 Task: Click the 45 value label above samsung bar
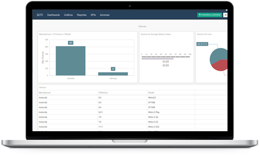pyautogui.click(x=113, y=69)
